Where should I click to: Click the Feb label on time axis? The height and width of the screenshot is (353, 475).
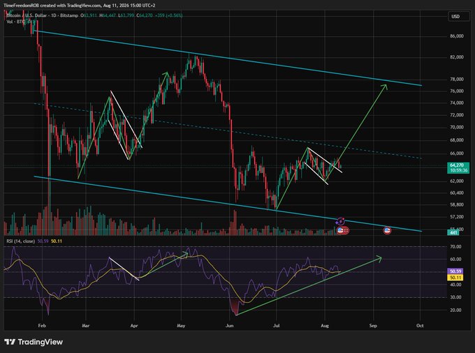pos(42,326)
